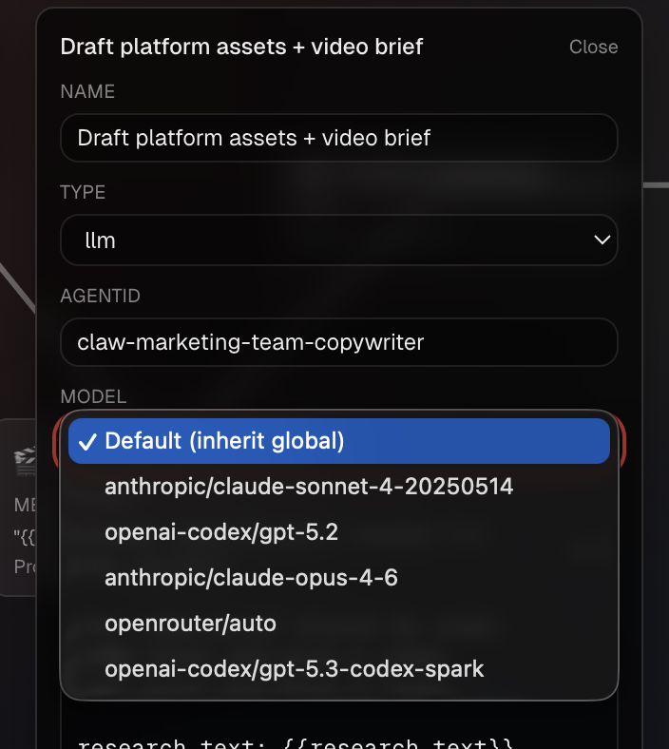This screenshot has height=749, width=669.
Task: Choose anthropic/claude-sonnet-4-20250514 model
Action: pyautogui.click(x=339, y=487)
